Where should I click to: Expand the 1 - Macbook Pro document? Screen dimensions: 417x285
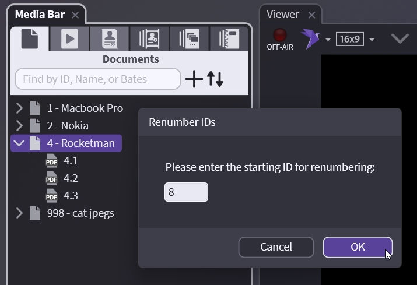coord(19,108)
